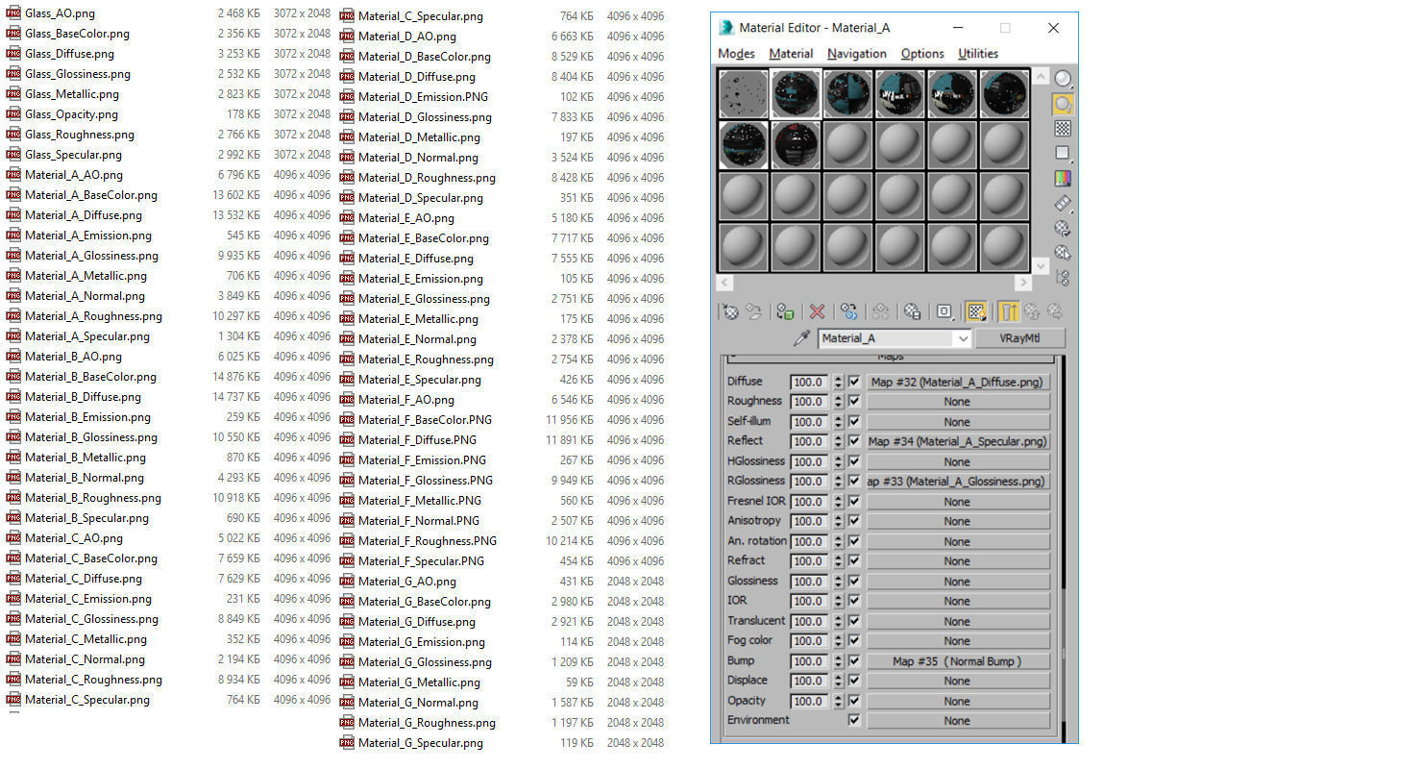This screenshot has height=769, width=1422.
Task: Toggle the Bump map checkbox
Action: tap(854, 660)
